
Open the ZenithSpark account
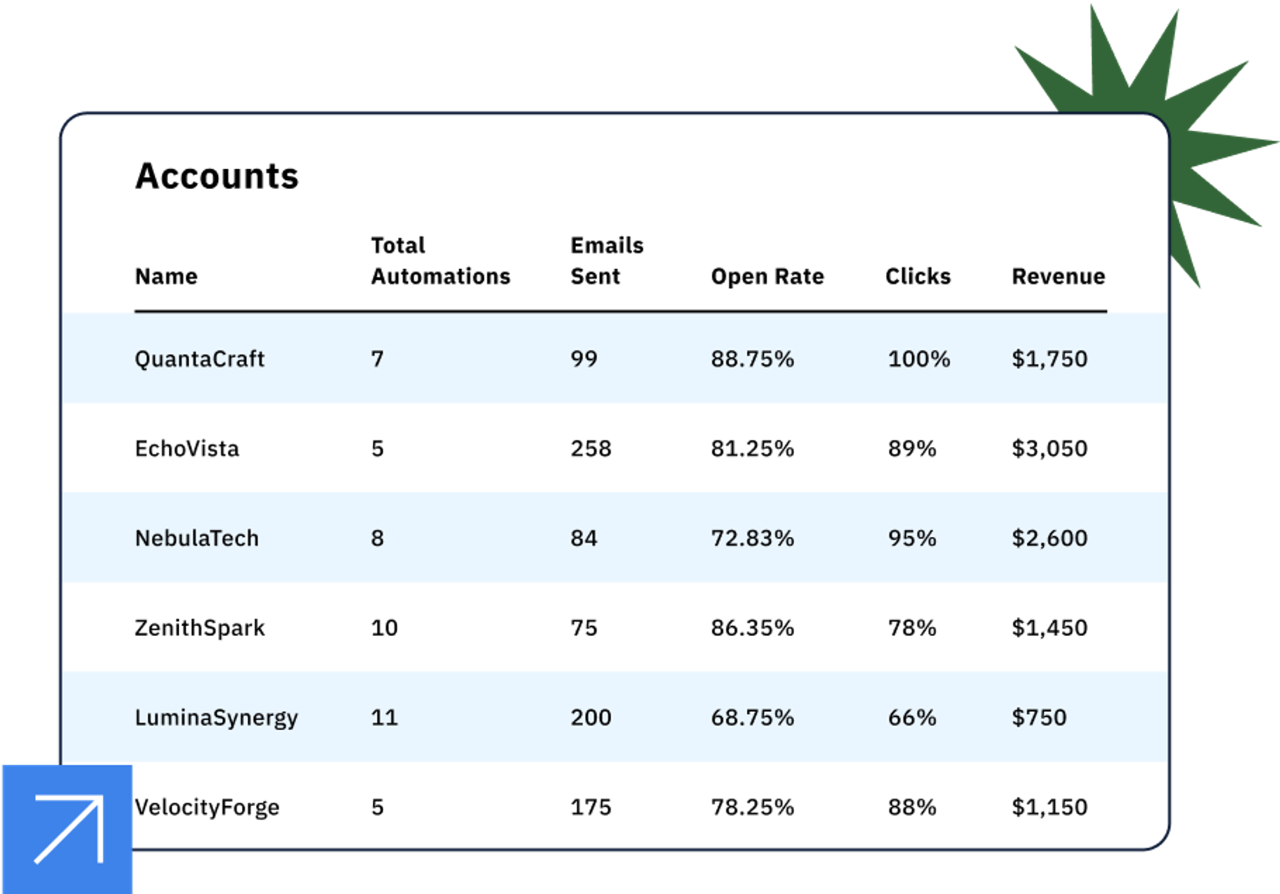[199, 628]
